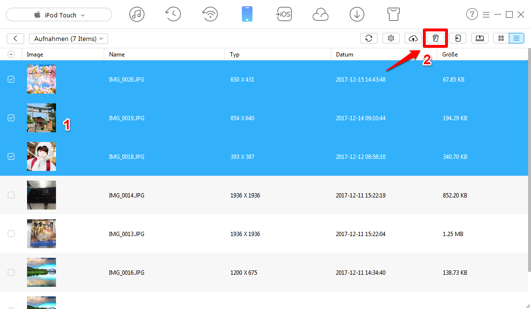Select file name IMG_0013.JPG
The image size is (531, 309).
click(126, 234)
